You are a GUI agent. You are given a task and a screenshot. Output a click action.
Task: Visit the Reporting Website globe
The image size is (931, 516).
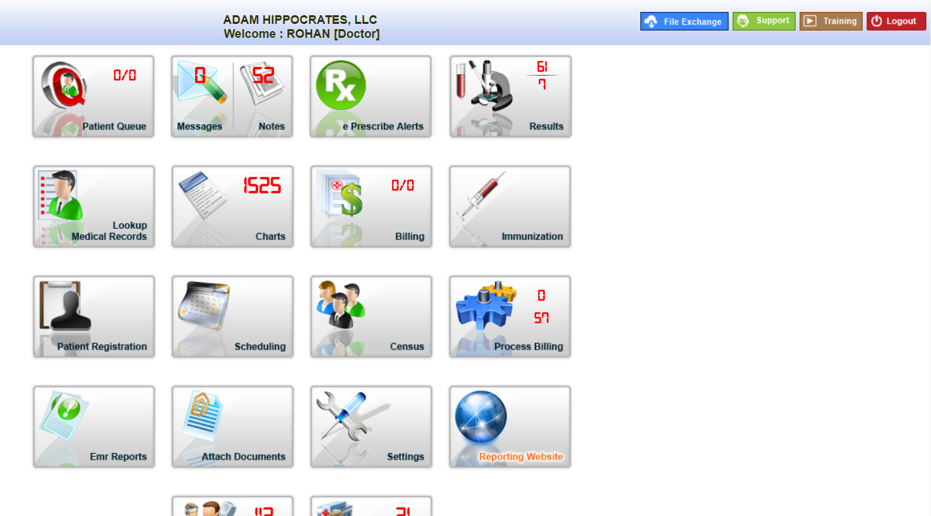510,427
